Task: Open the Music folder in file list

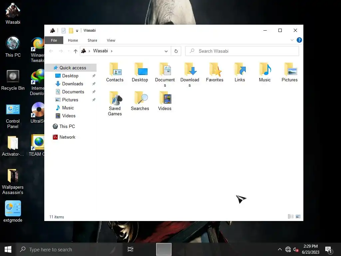Action: [265, 72]
